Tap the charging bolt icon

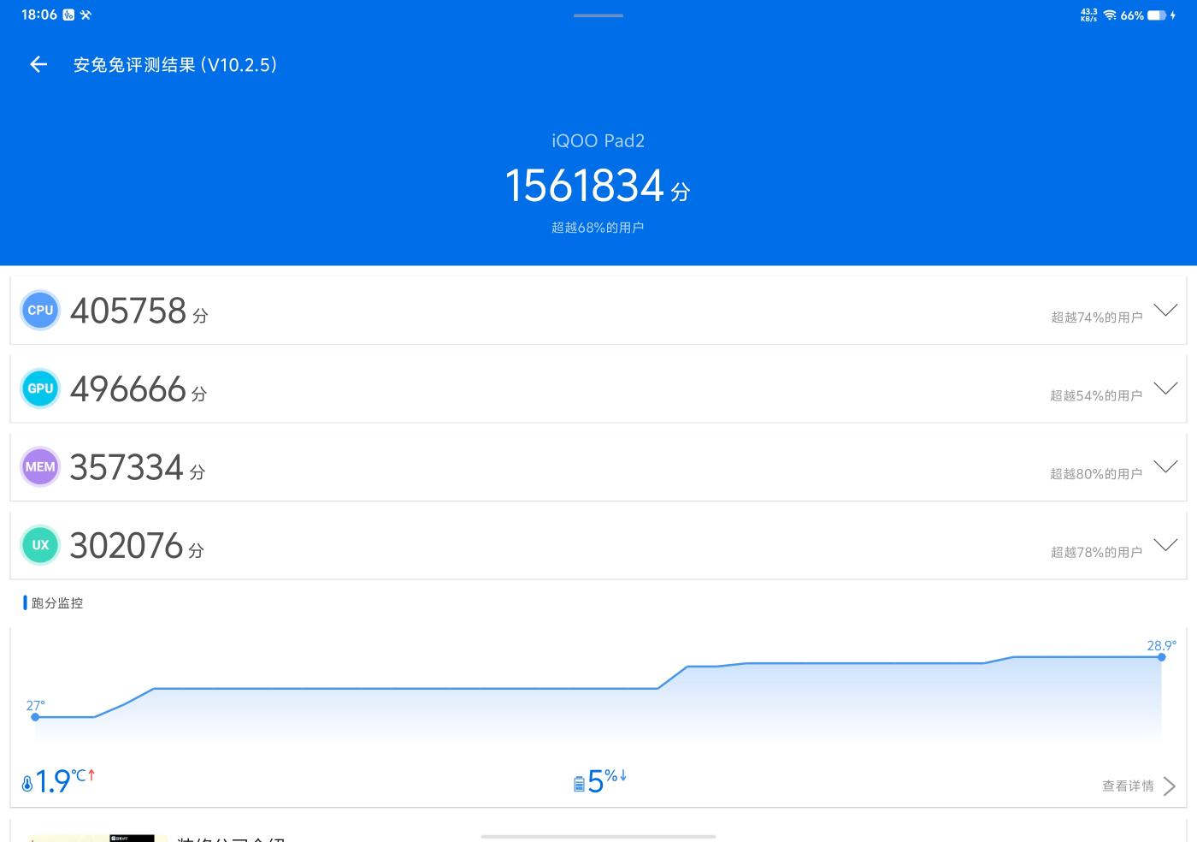point(1173,15)
